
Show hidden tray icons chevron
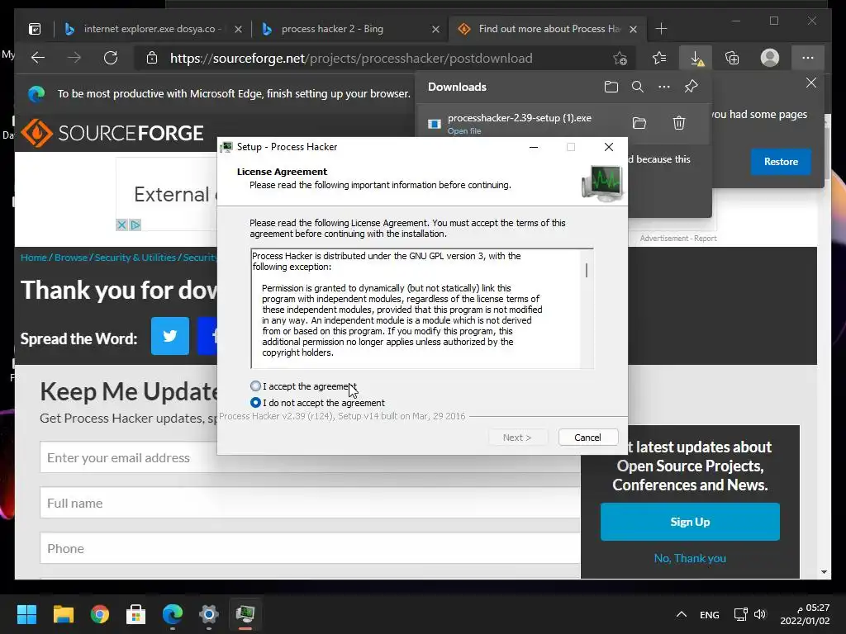point(682,614)
